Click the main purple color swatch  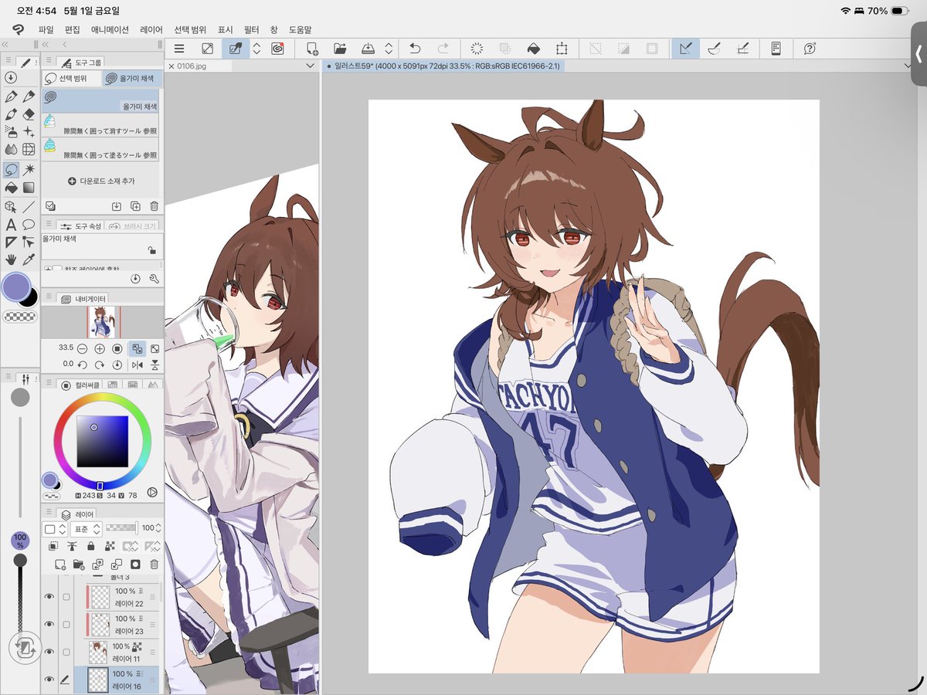coord(16,286)
